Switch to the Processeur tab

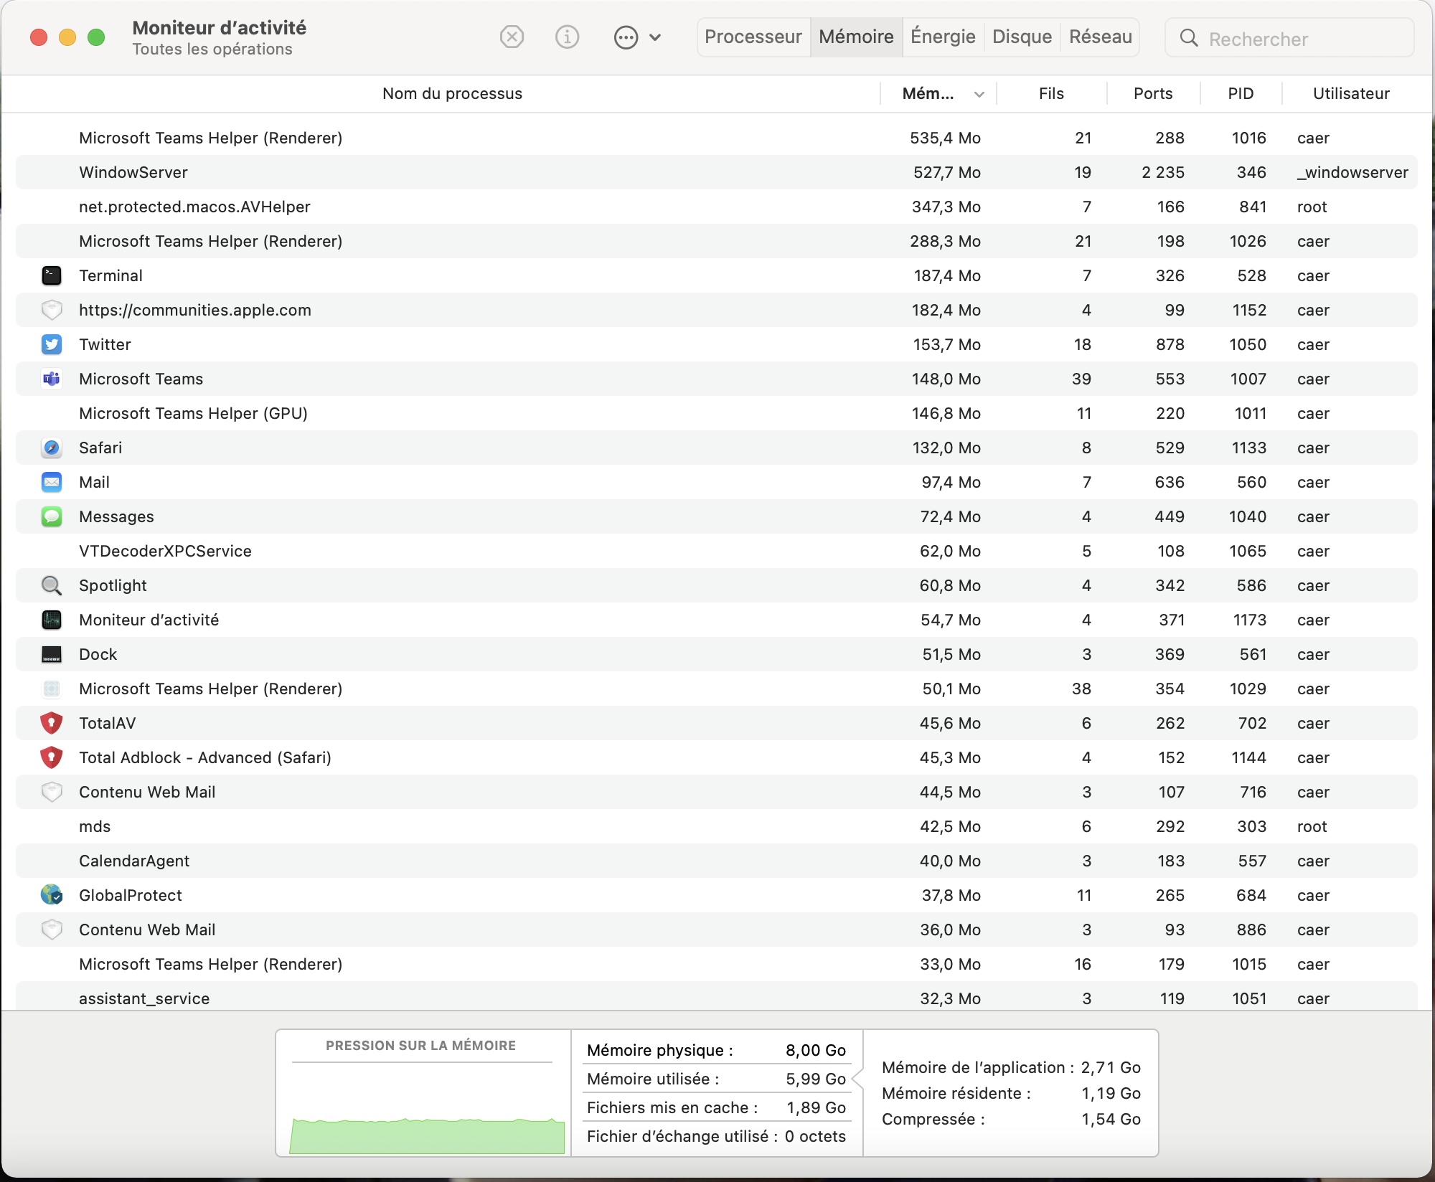pos(753,37)
